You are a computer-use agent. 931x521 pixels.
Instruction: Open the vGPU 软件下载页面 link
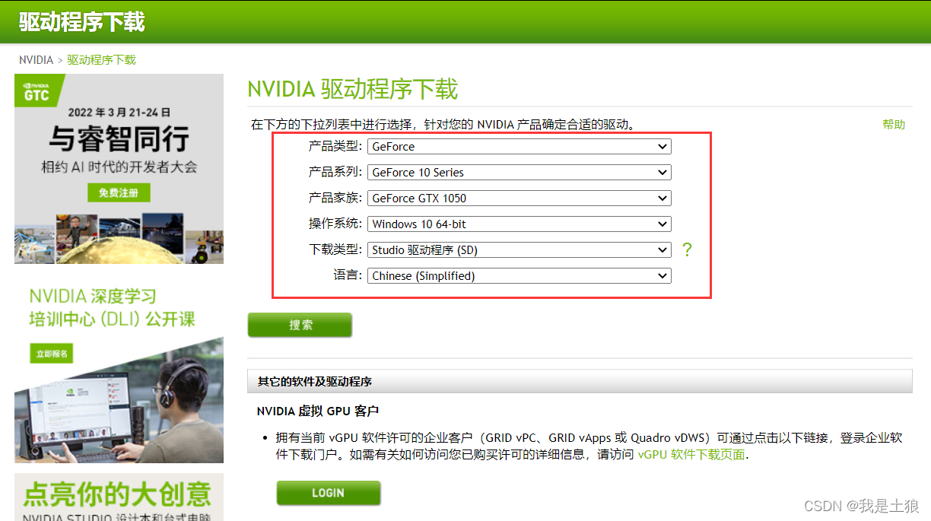pos(691,456)
